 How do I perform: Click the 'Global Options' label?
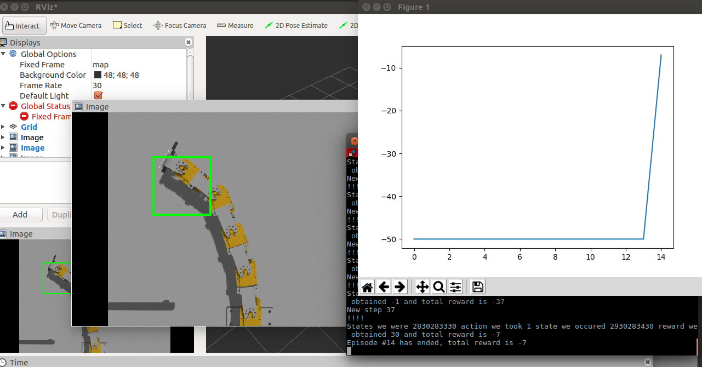click(49, 54)
